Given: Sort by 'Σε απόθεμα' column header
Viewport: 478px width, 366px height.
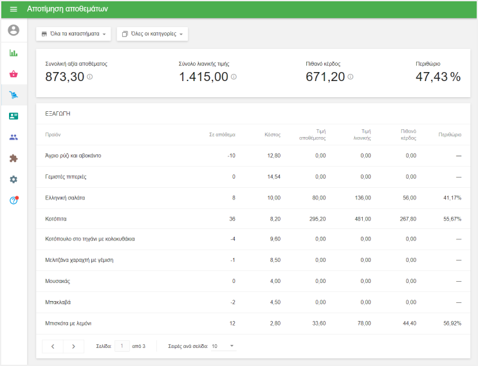Looking at the screenshot, I should click(222, 135).
